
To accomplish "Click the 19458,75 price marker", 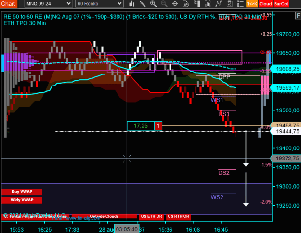I will pyautogui.click(x=287, y=125).
